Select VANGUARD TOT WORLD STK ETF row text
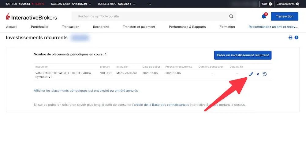 pos(63,73)
